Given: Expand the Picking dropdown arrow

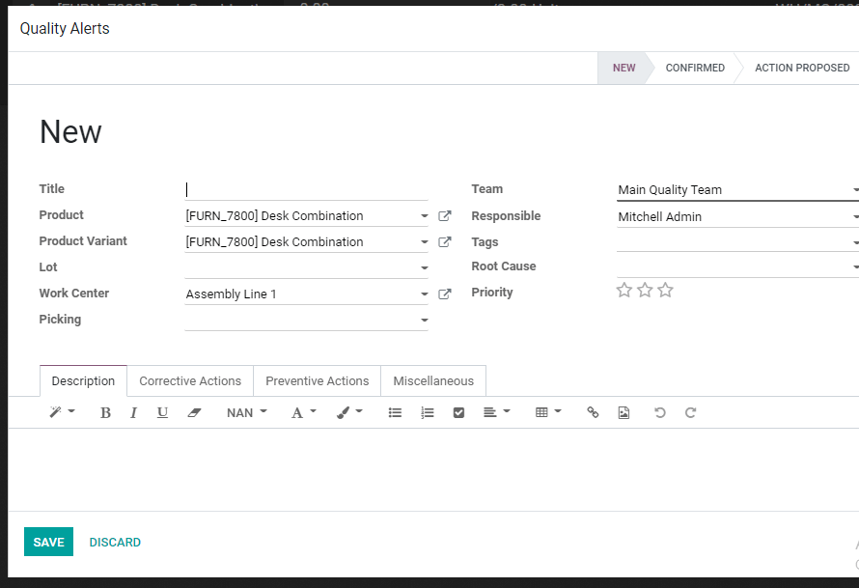Looking at the screenshot, I should 424,320.
